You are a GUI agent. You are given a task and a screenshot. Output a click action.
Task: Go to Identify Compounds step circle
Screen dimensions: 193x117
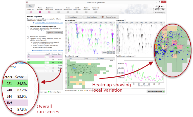[77, 12]
